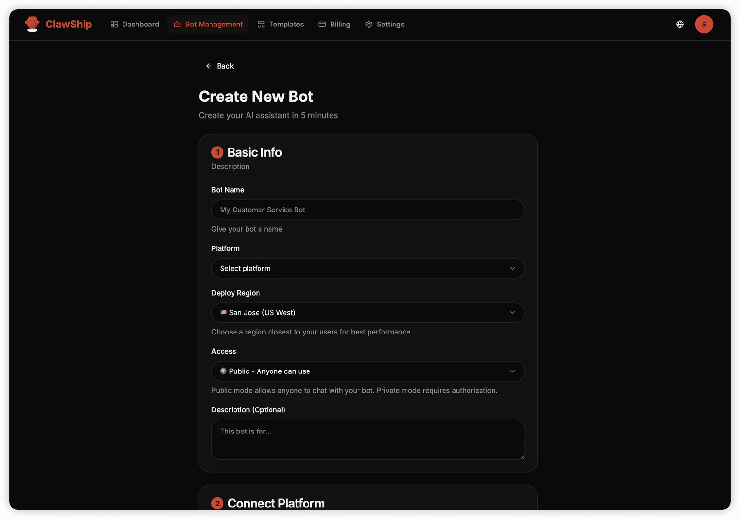Expand the Access dropdown chevron
Image resolution: width=740 pixels, height=519 pixels.
(x=512, y=371)
